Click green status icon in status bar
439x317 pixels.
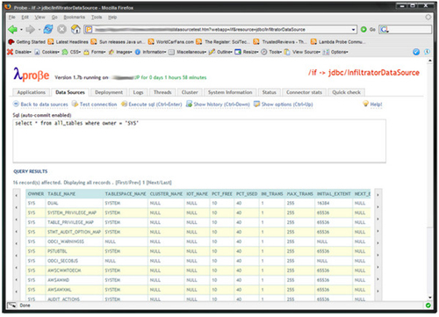[x=428, y=306]
